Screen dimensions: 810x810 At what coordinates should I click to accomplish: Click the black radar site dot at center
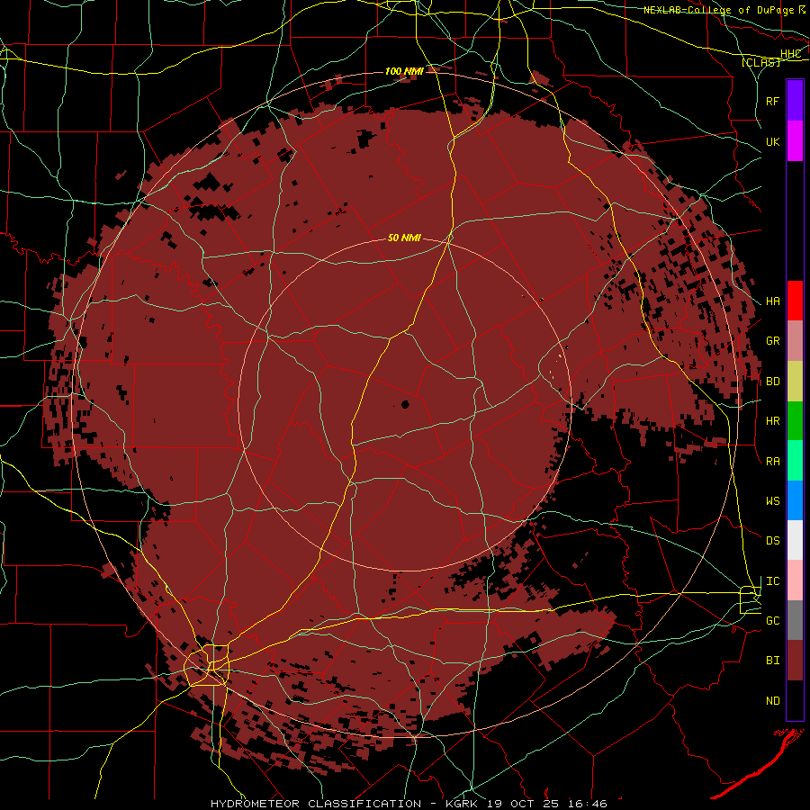[x=405, y=404]
